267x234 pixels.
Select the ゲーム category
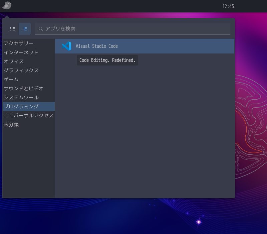[x=29, y=80]
